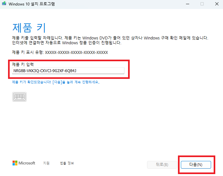Open the 지원 support link
The image size is (223, 176).
click(46, 163)
